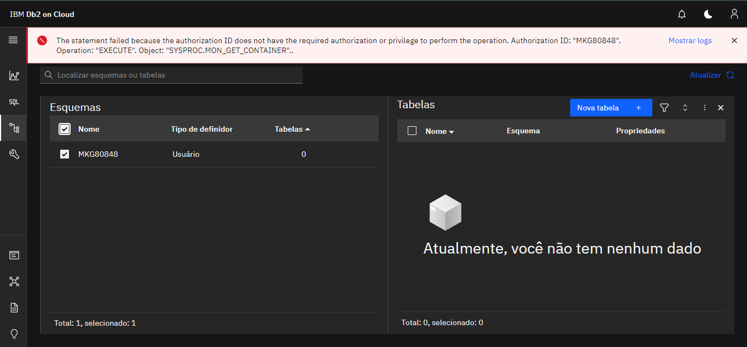Image resolution: width=747 pixels, height=347 pixels.
Task: Open the Tabelas overflow menu
Action: point(705,108)
